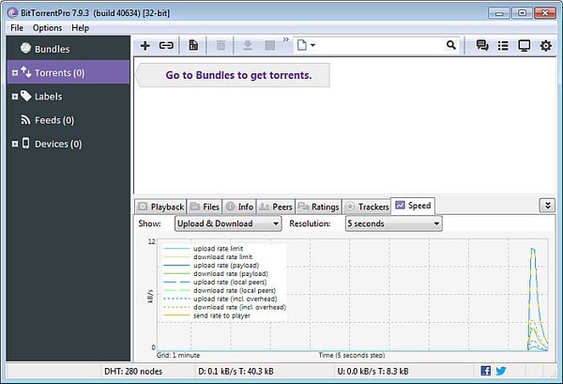Click the DHT: 280 nodes status
The image size is (563, 384).
coord(133,371)
